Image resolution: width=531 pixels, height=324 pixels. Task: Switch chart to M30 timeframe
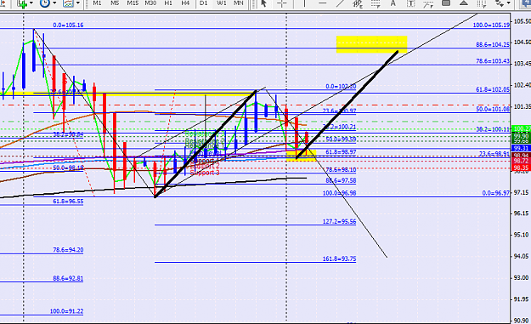[150, 3]
